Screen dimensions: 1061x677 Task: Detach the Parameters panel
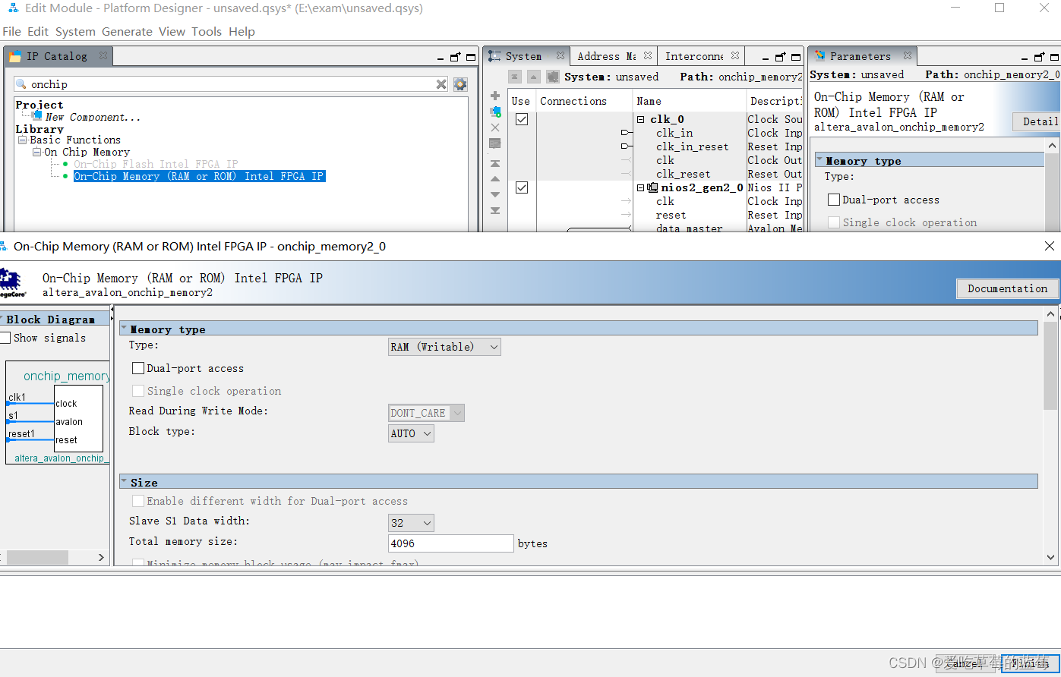[x=1040, y=57]
